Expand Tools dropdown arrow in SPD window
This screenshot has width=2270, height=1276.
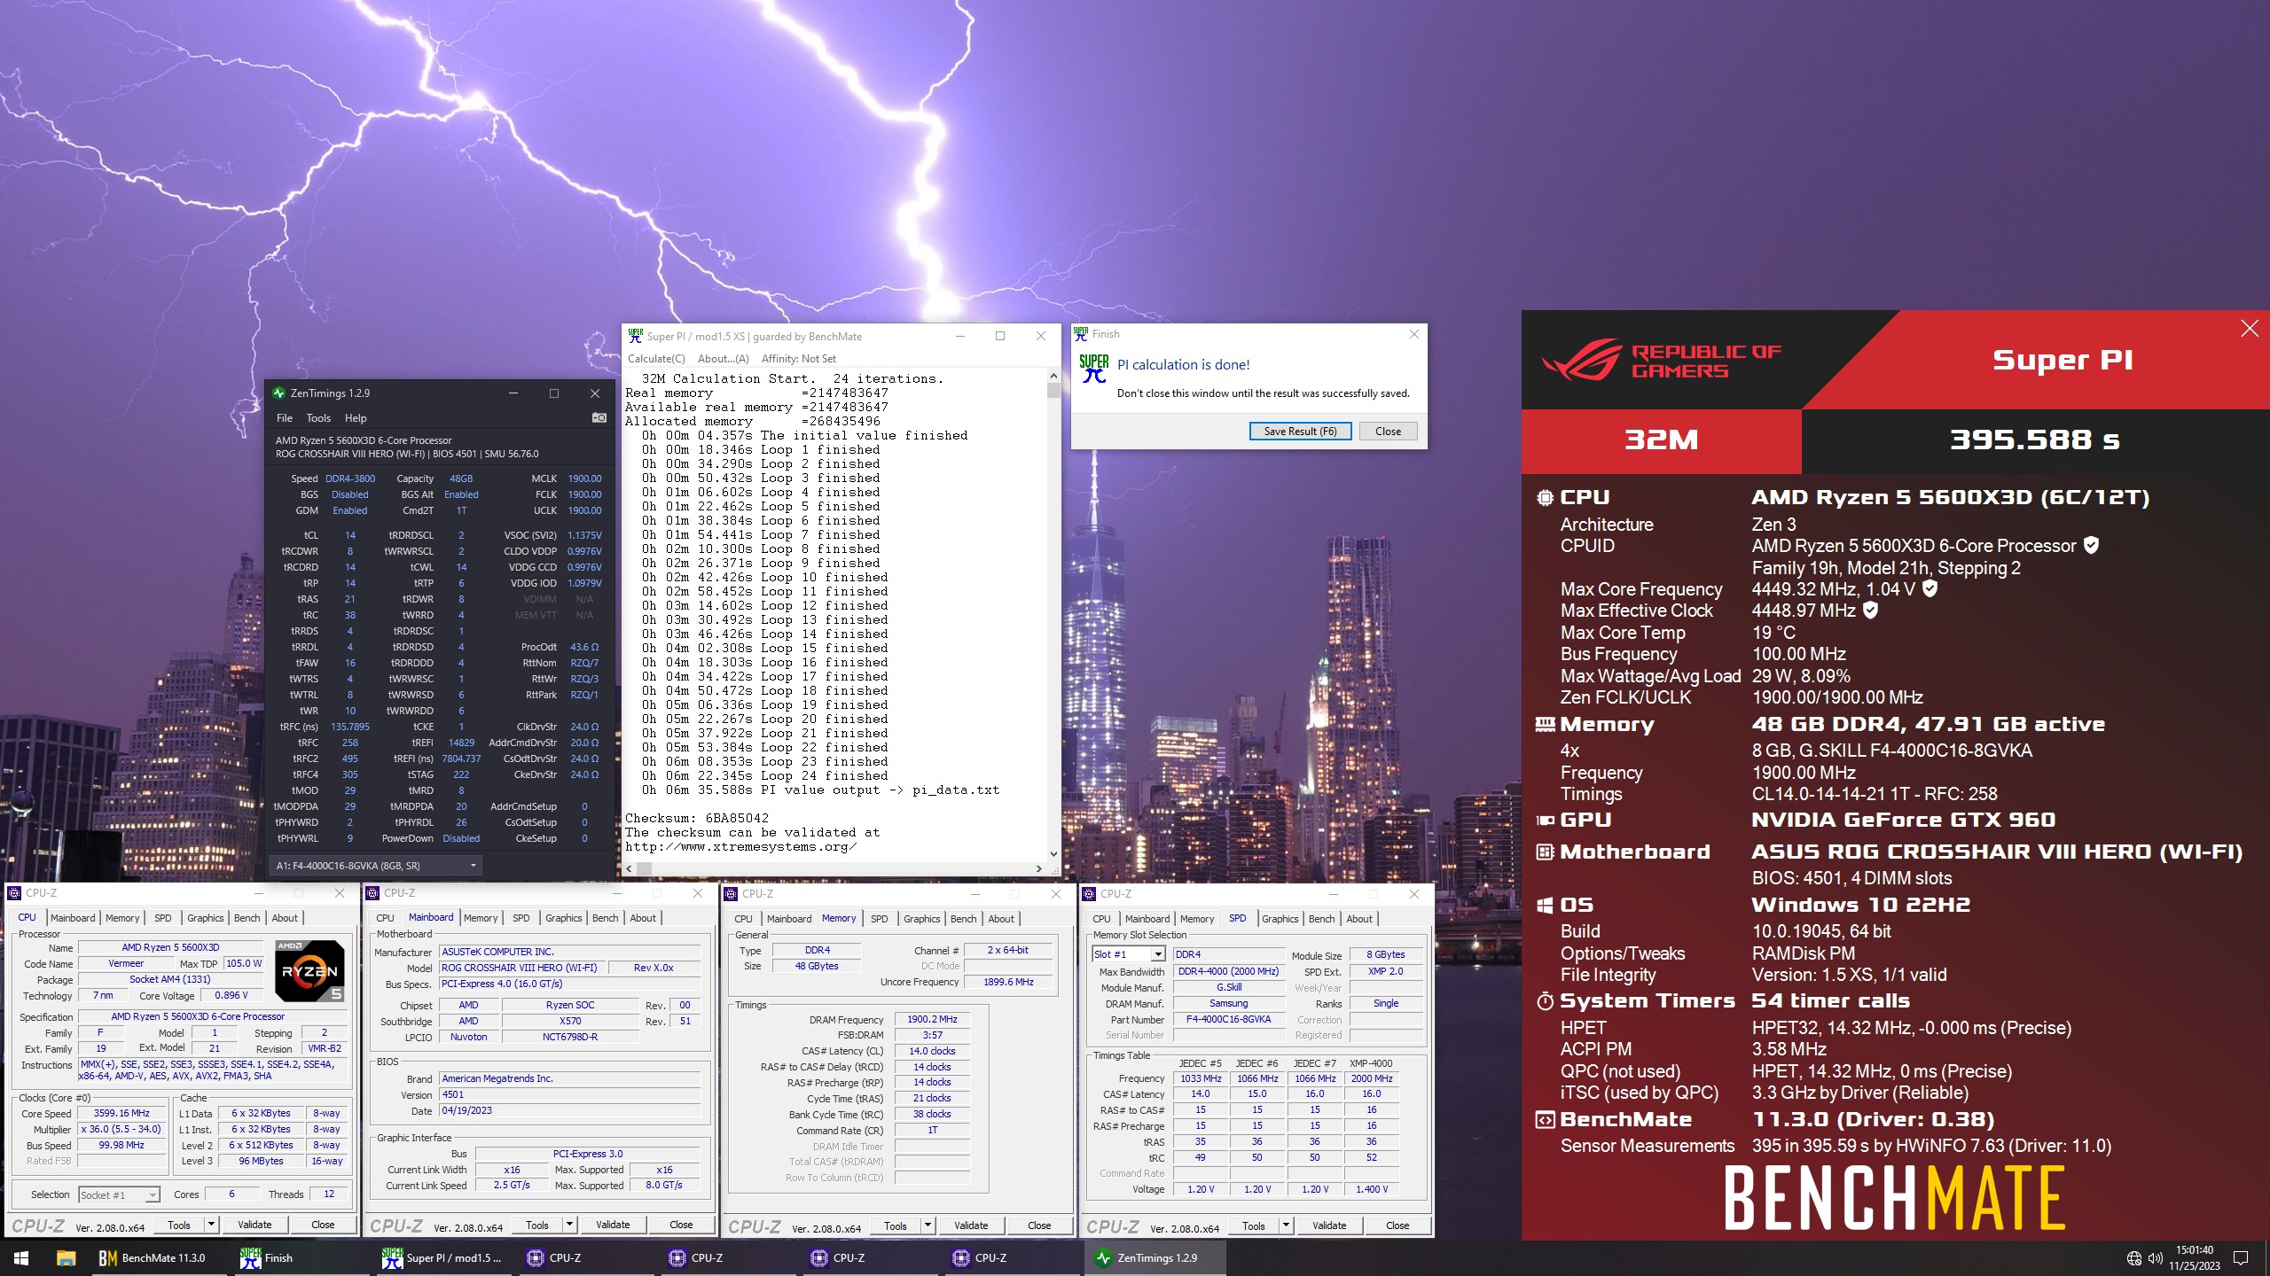tap(1286, 1225)
